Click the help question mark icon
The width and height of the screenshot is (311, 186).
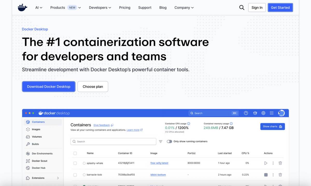tap(246, 113)
